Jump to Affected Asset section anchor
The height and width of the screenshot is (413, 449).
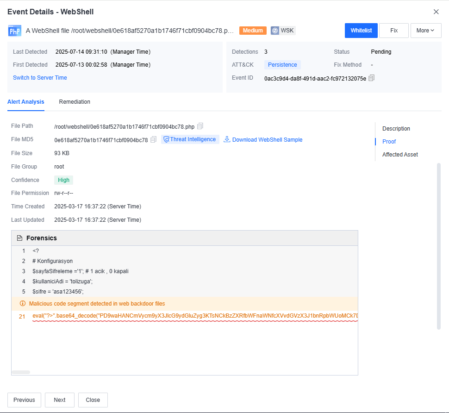tap(400, 154)
